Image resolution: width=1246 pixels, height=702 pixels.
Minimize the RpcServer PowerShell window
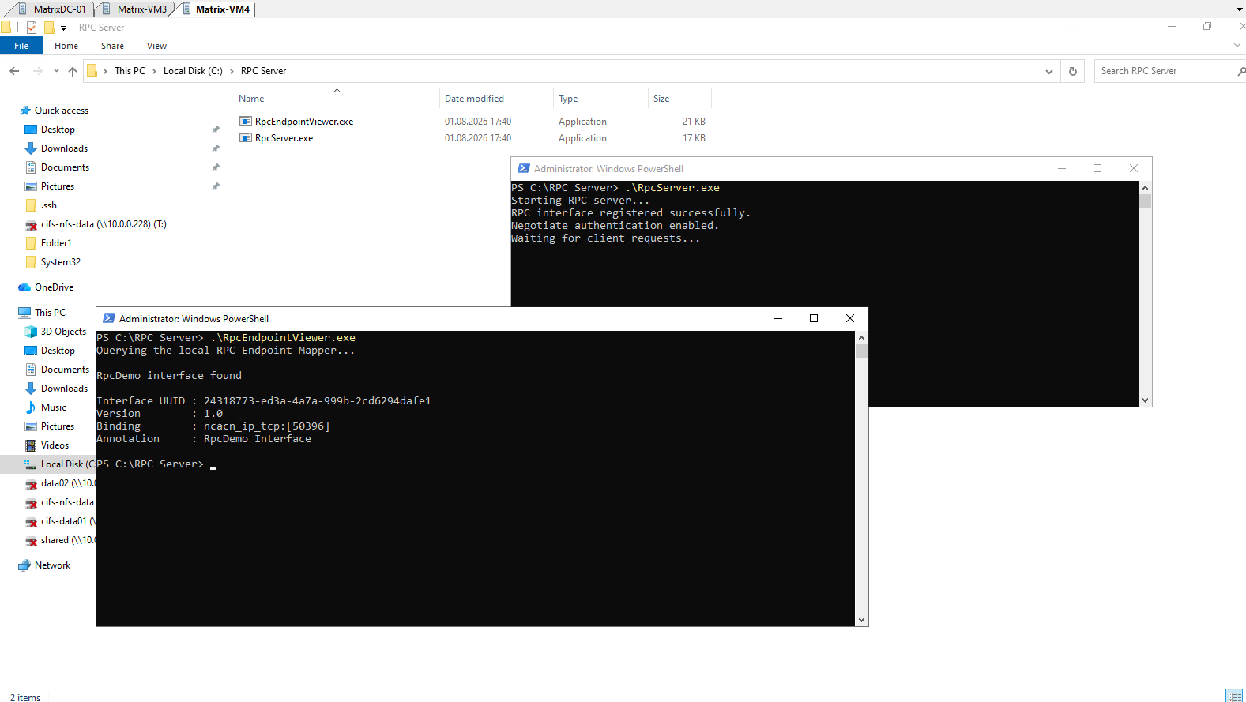coord(1062,168)
